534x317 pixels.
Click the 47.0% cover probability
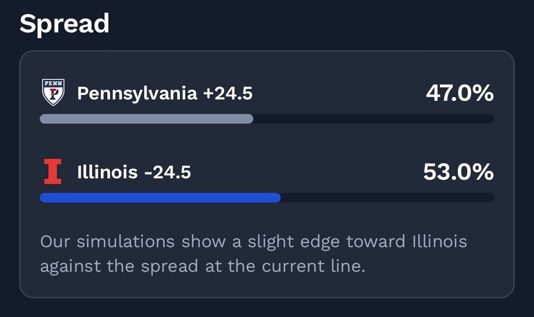(x=460, y=94)
